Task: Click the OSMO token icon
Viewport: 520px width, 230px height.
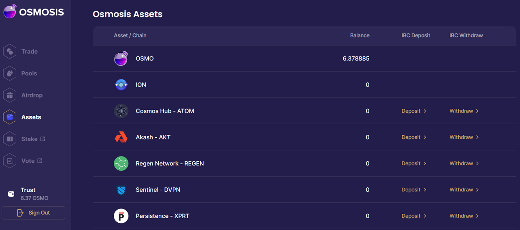Action: pos(121,59)
